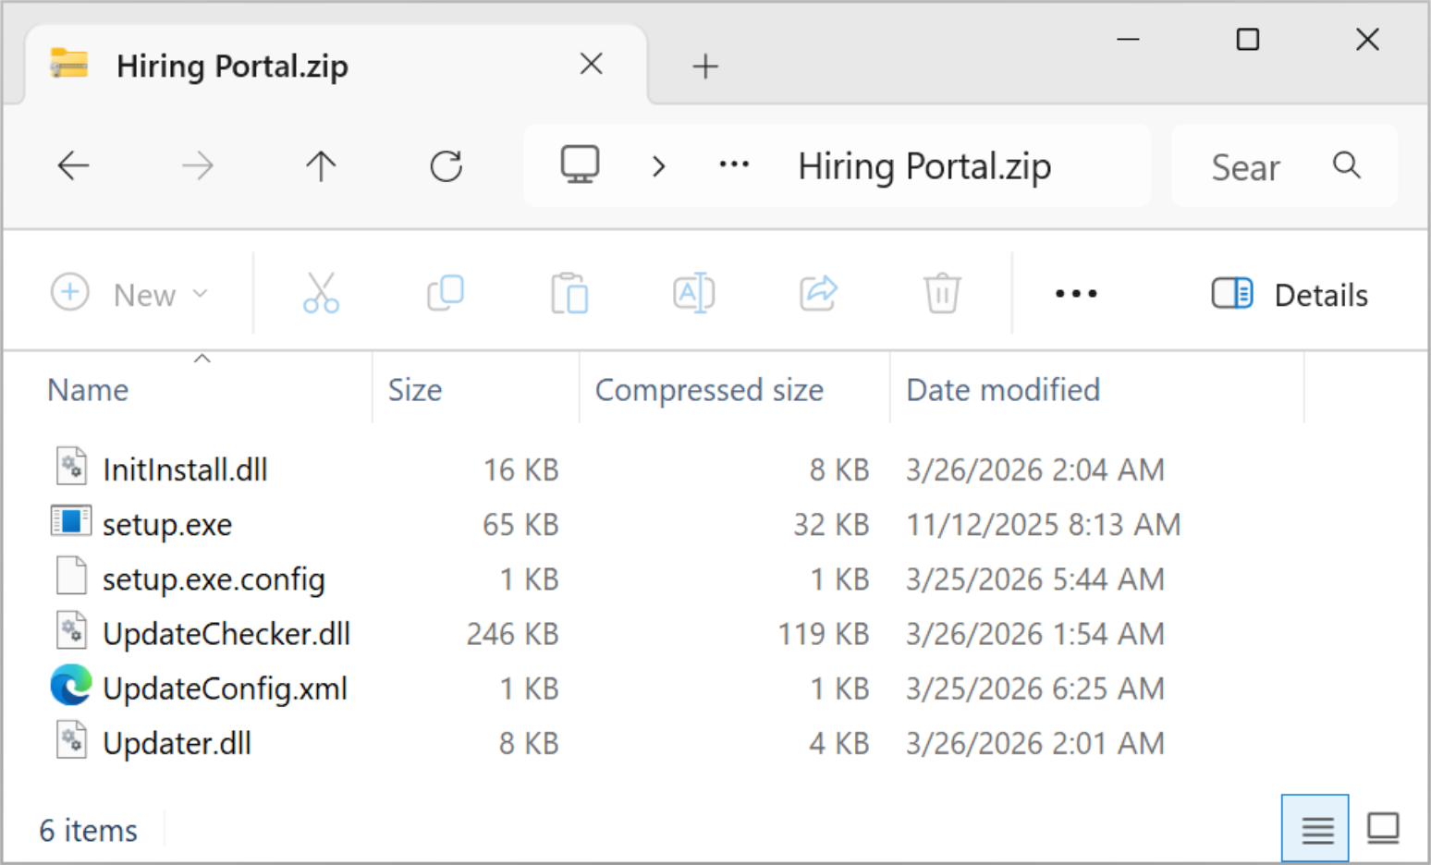The image size is (1431, 865).
Task: Select setup.exe.config file
Action: (x=214, y=579)
